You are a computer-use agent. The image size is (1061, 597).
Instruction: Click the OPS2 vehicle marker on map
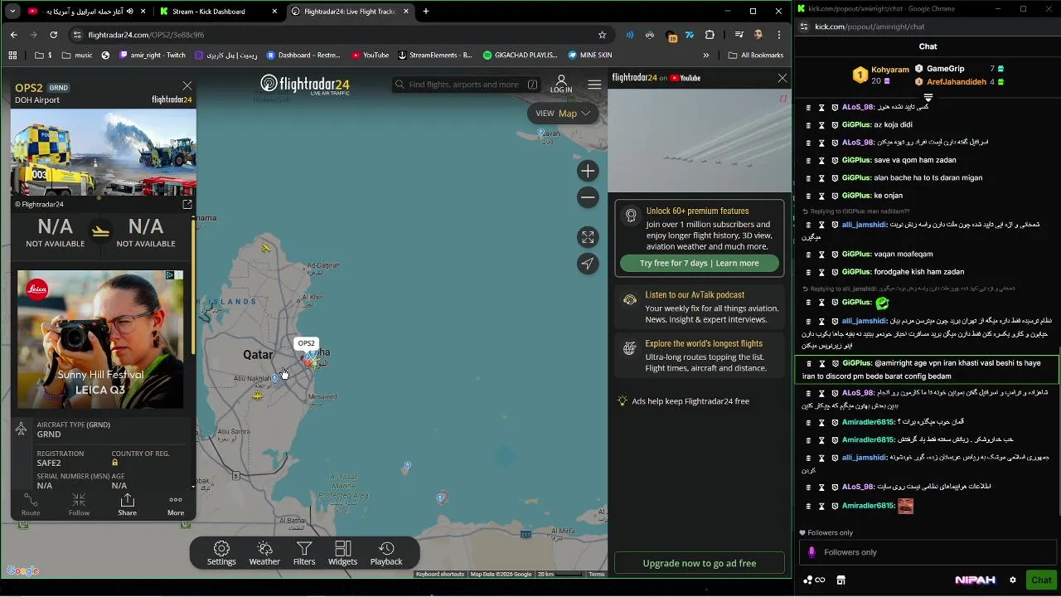pyautogui.click(x=309, y=360)
